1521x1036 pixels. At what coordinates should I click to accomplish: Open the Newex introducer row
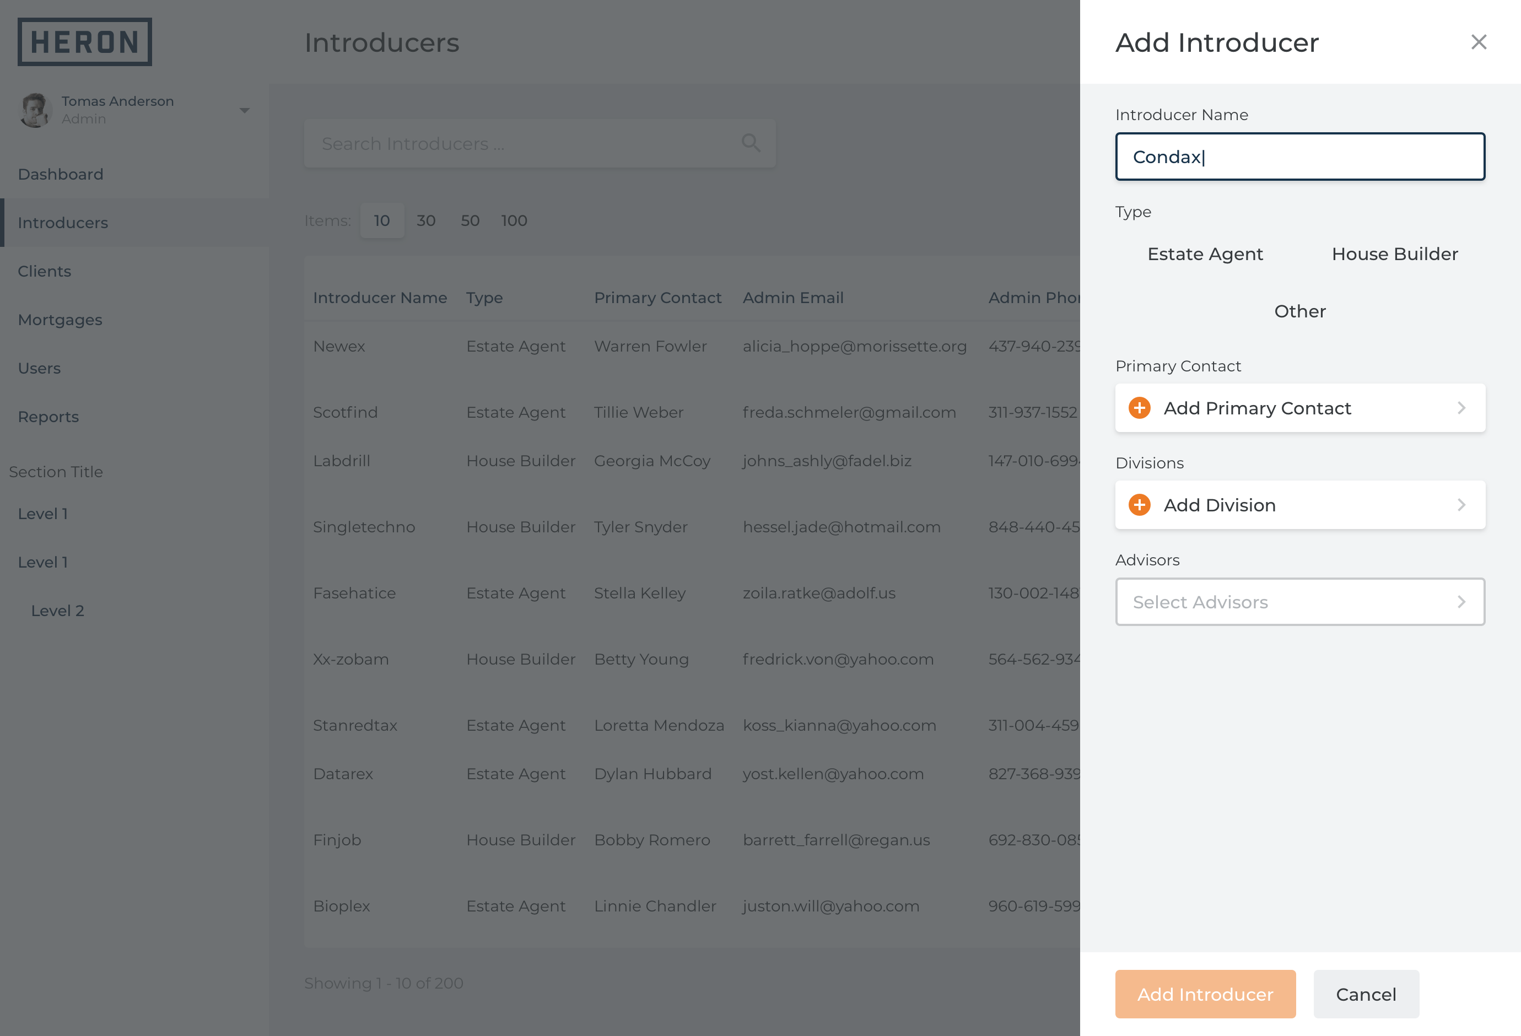click(692, 346)
